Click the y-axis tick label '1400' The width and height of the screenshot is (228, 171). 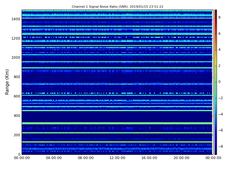point(16,19)
